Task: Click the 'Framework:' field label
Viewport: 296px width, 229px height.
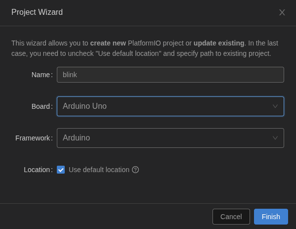Action: tap(34, 138)
